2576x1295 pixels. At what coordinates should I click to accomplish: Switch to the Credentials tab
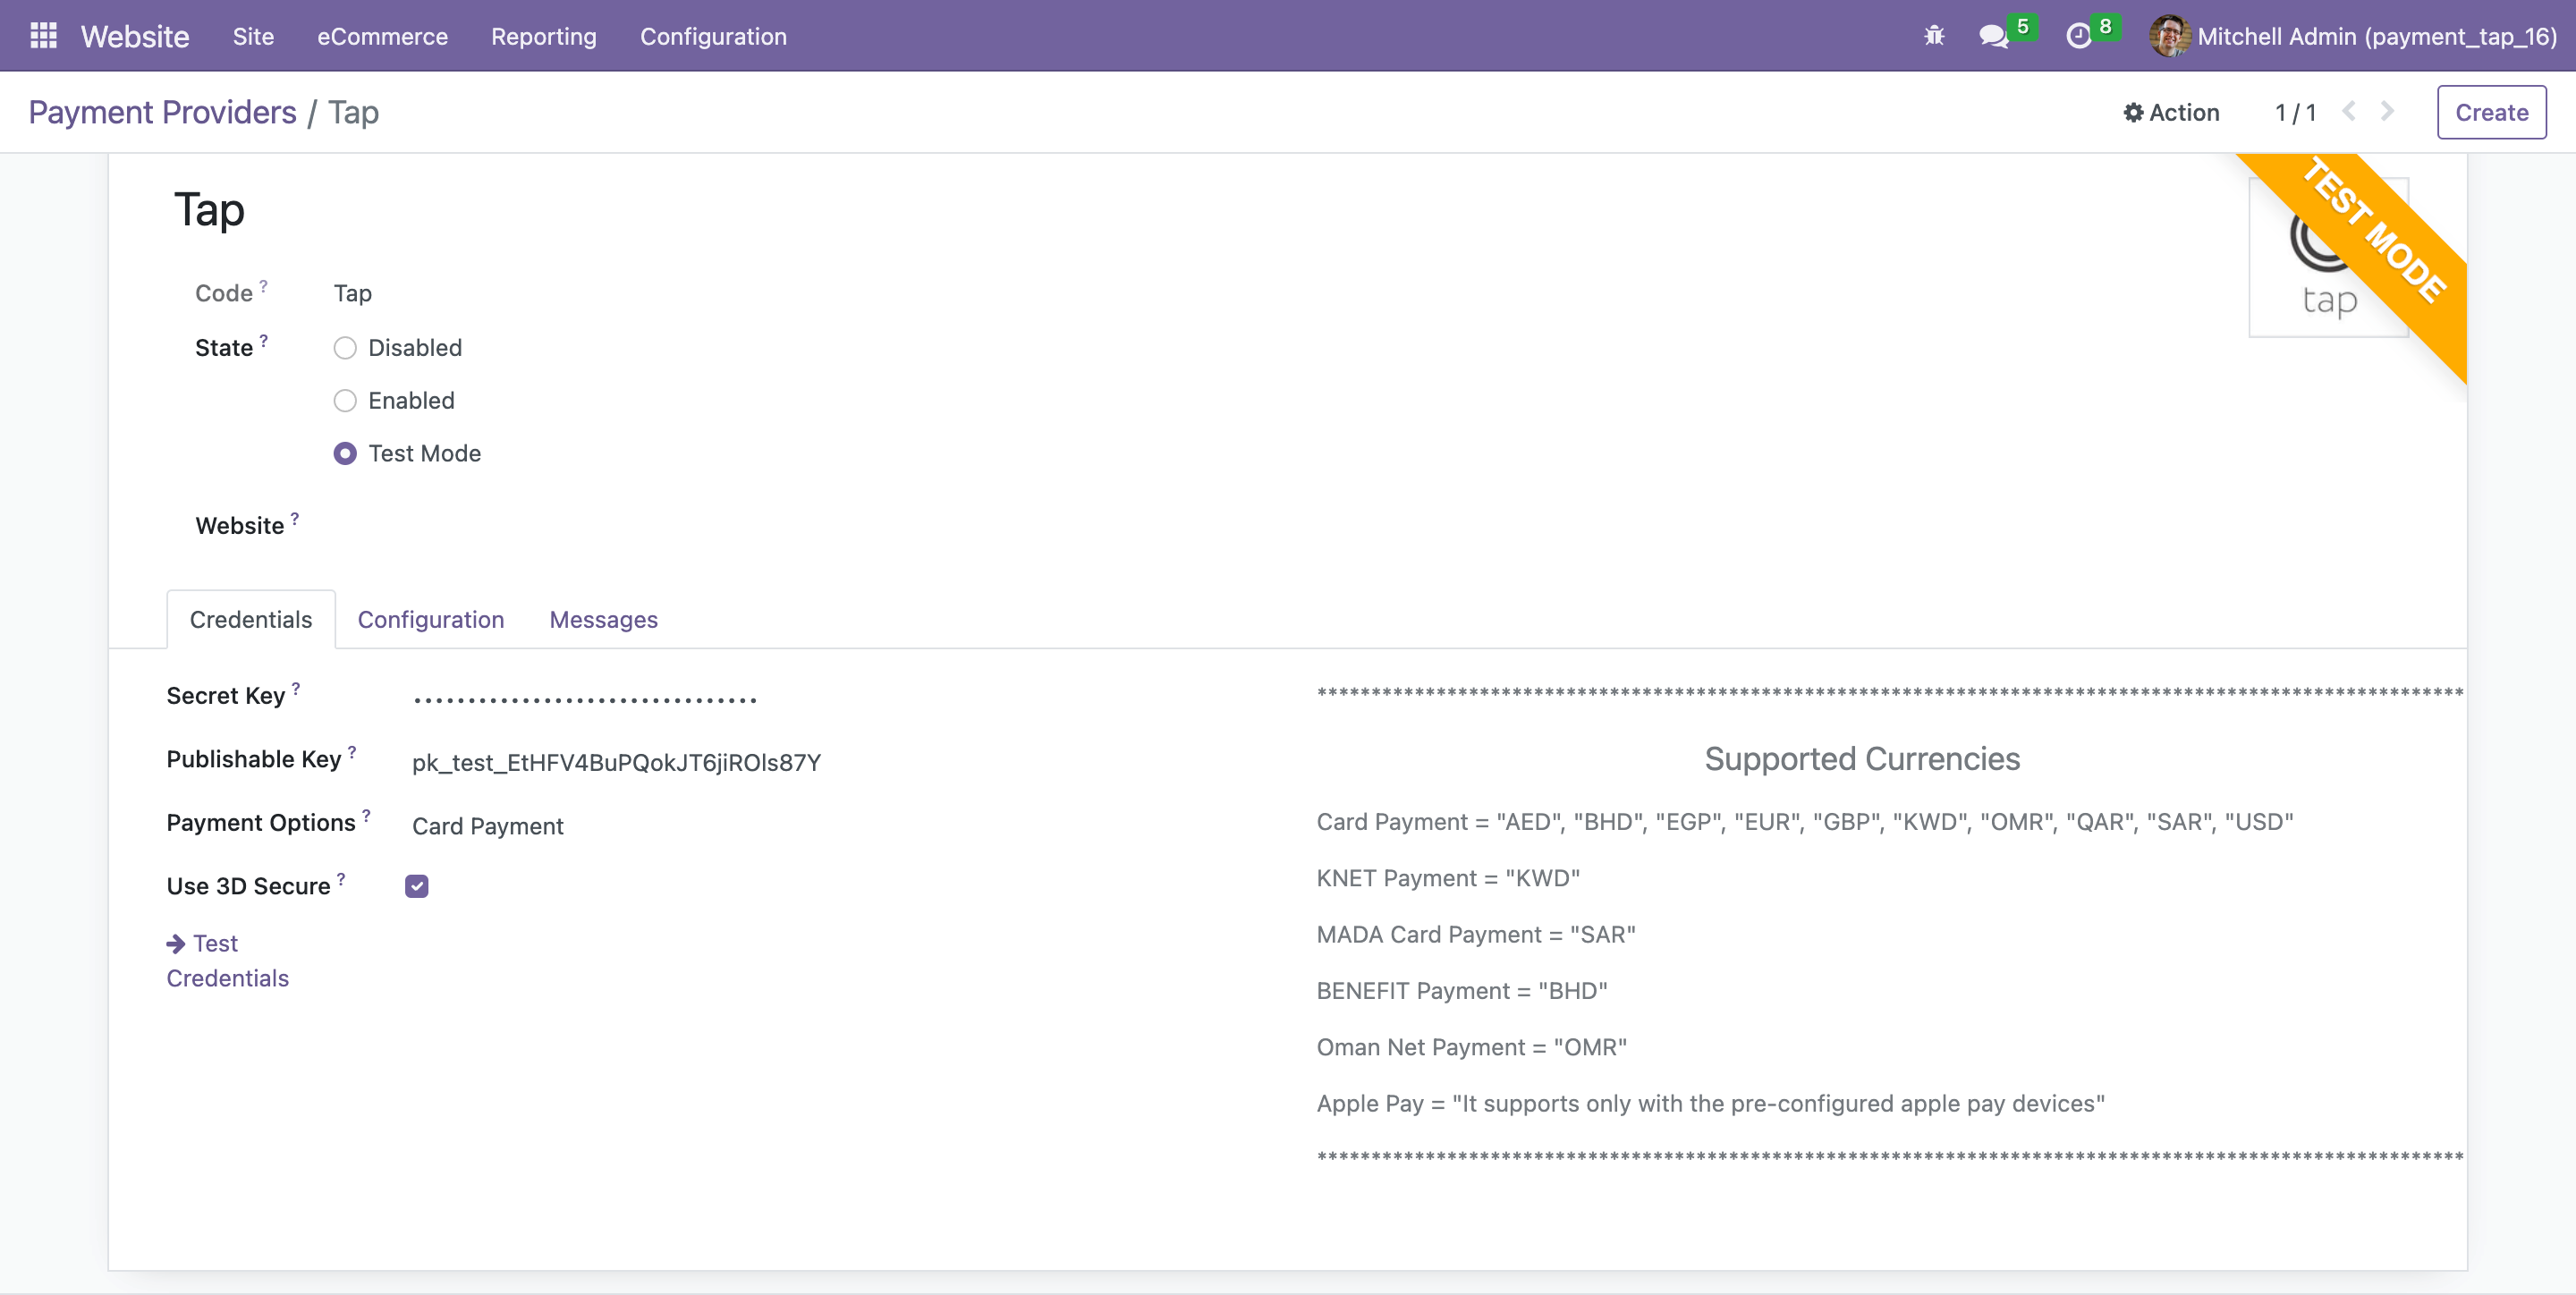(251, 620)
